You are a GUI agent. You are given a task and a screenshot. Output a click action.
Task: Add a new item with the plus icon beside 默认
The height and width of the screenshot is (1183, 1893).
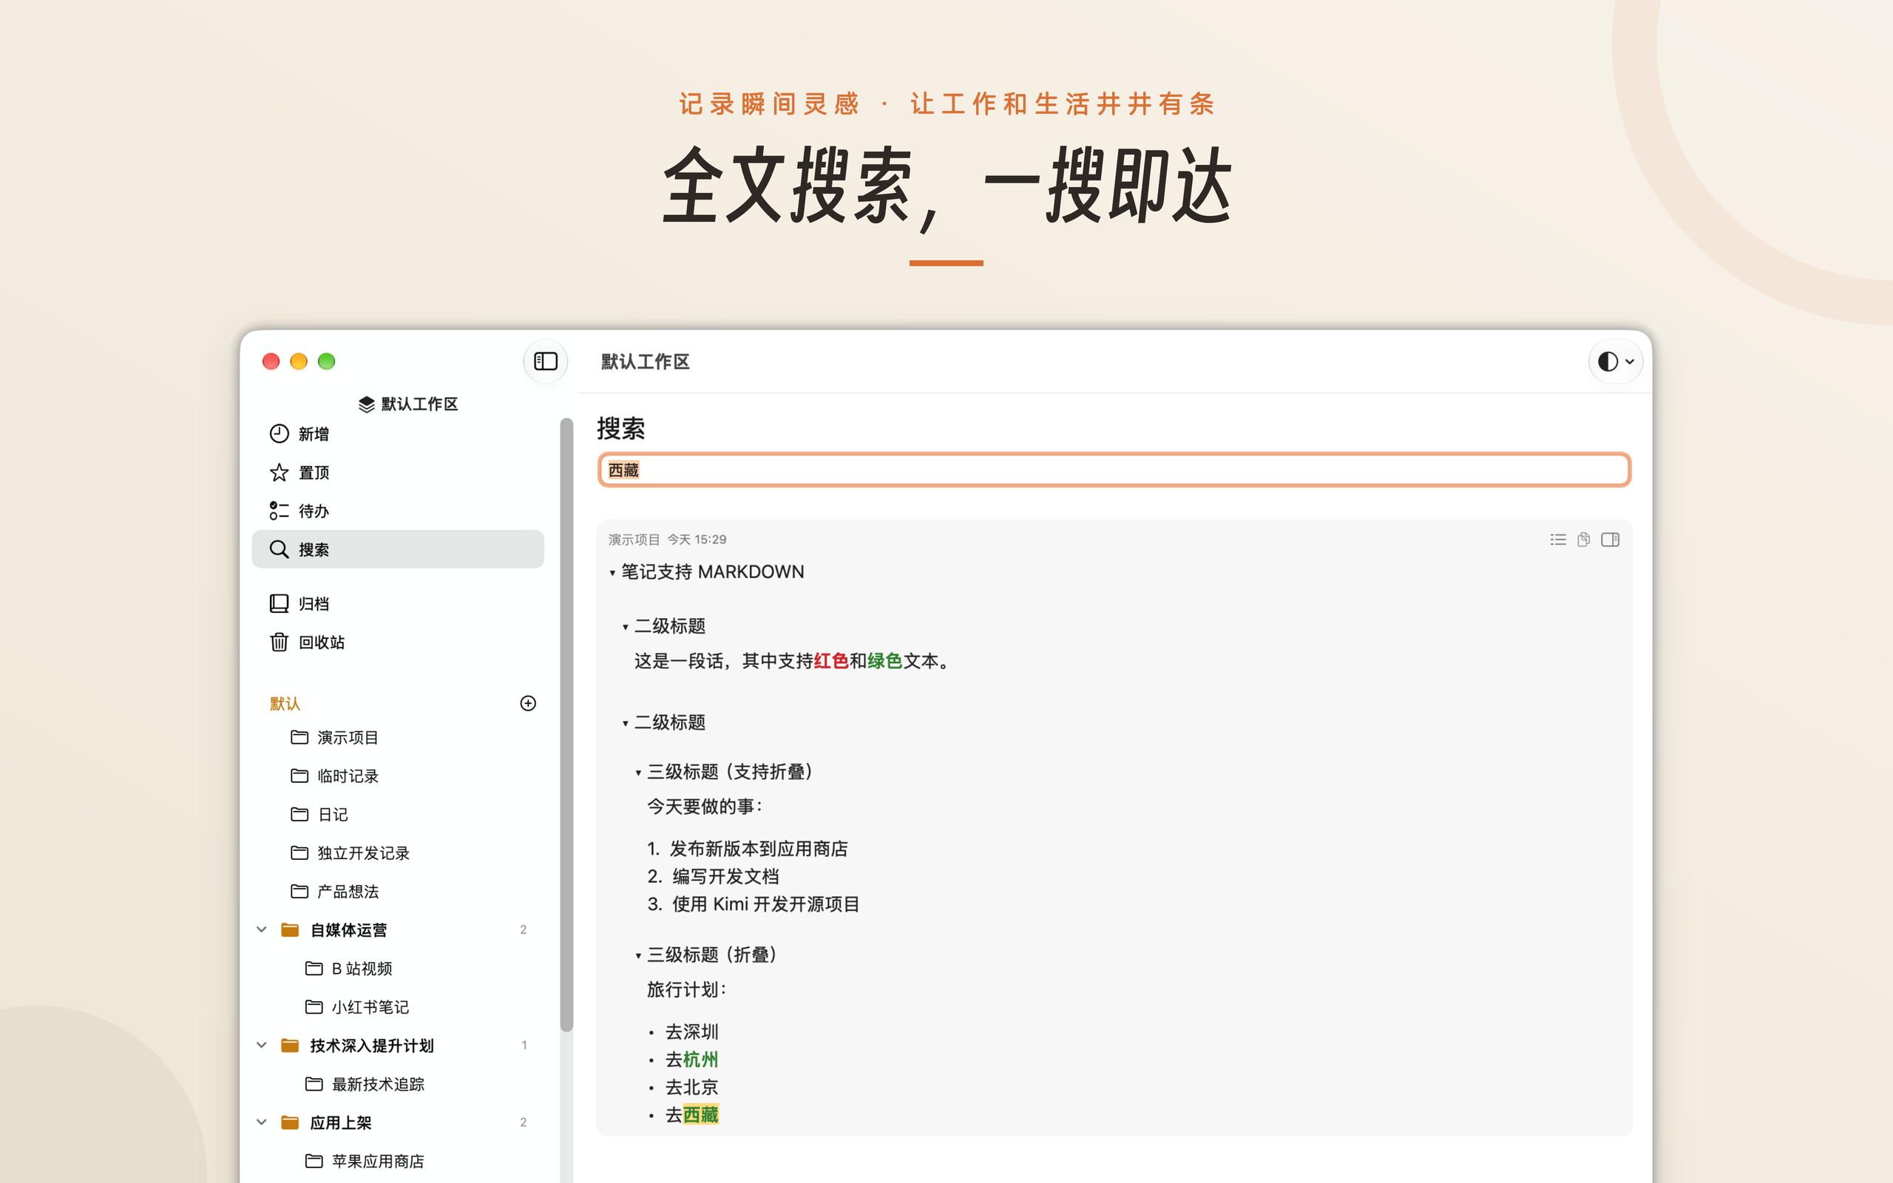tap(528, 702)
